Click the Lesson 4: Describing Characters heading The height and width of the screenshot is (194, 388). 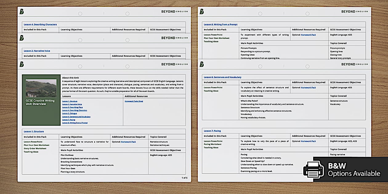tap(40, 24)
